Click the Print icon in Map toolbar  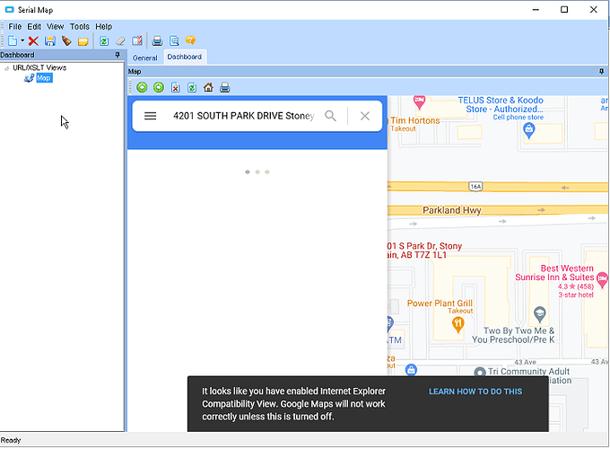click(x=225, y=87)
